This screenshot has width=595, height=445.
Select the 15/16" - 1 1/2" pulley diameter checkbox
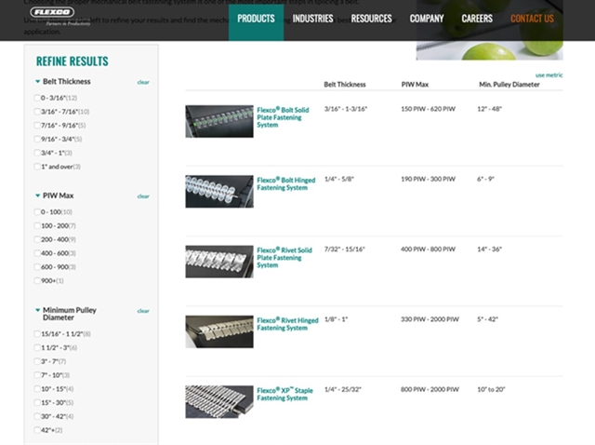click(x=37, y=333)
